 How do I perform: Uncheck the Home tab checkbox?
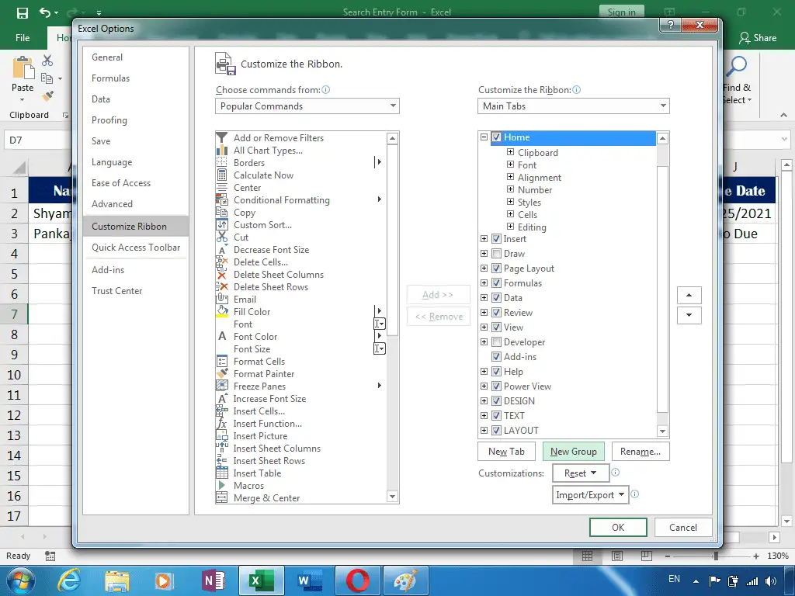(x=496, y=137)
